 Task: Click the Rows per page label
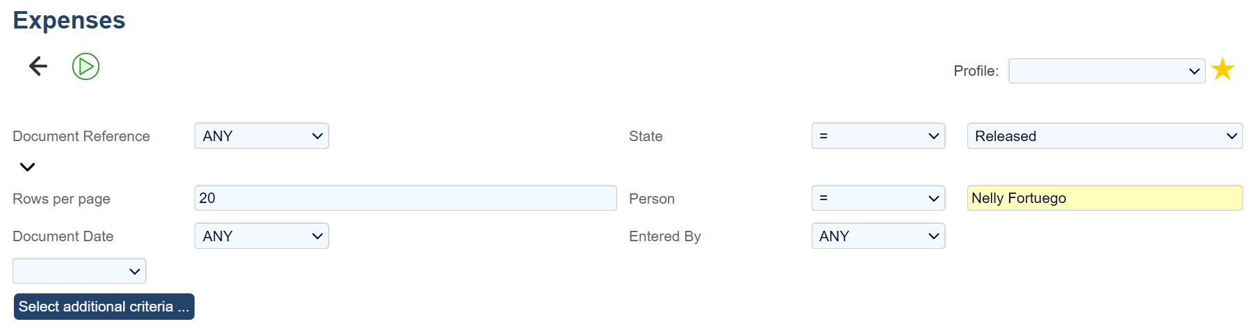(x=61, y=199)
